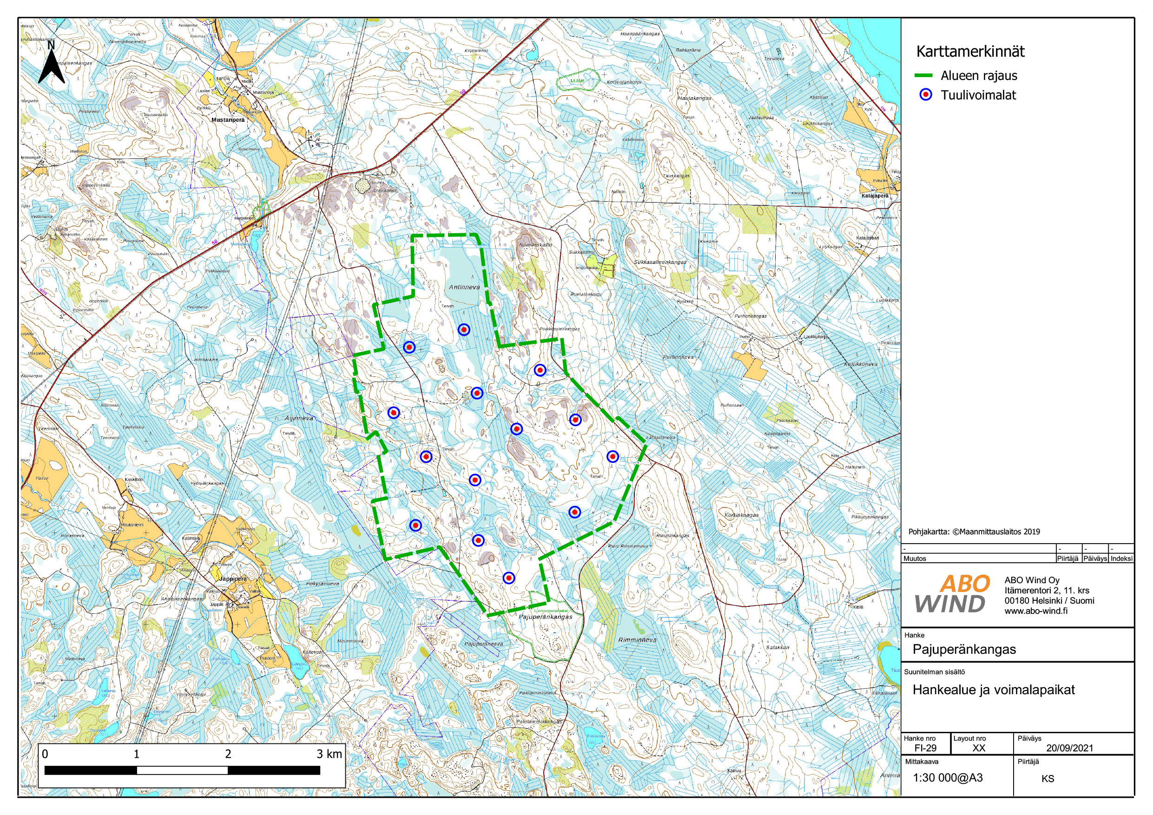Select the southernmost turbine marker above Pajuperänkangas
The height and width of the screenshot is (815, 1153).
(x=509, y=578)
